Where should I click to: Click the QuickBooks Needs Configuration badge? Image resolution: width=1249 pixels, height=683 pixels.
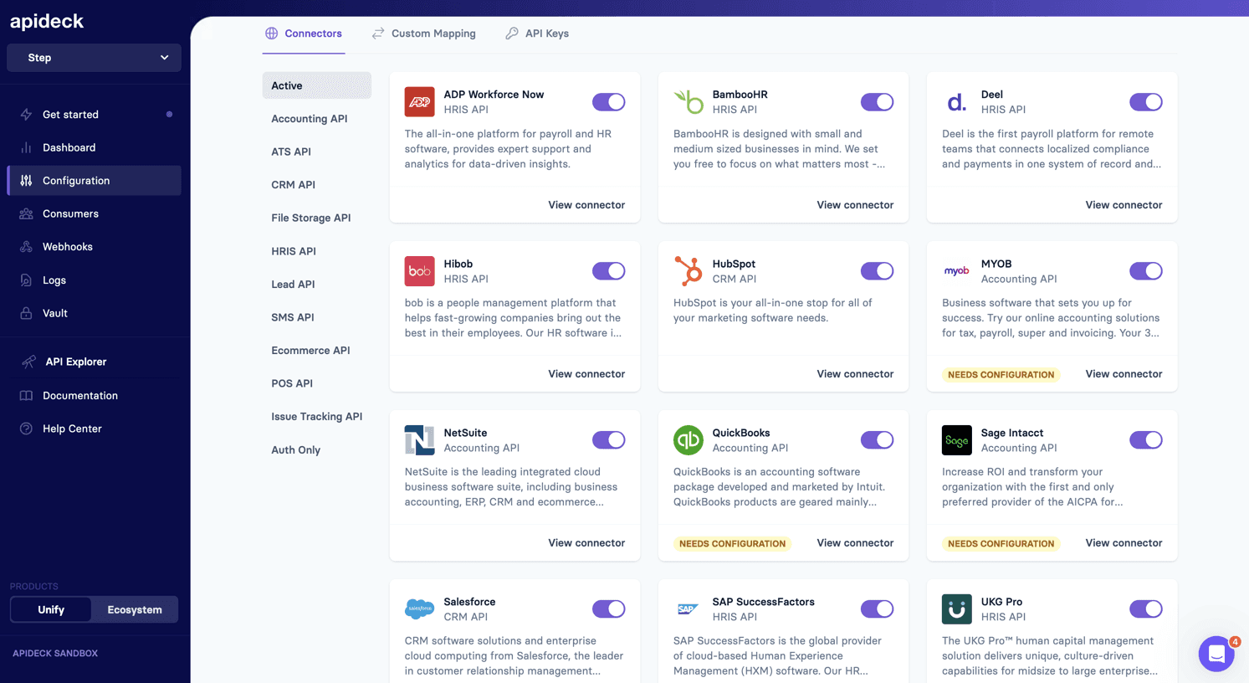tap(732, 544)
